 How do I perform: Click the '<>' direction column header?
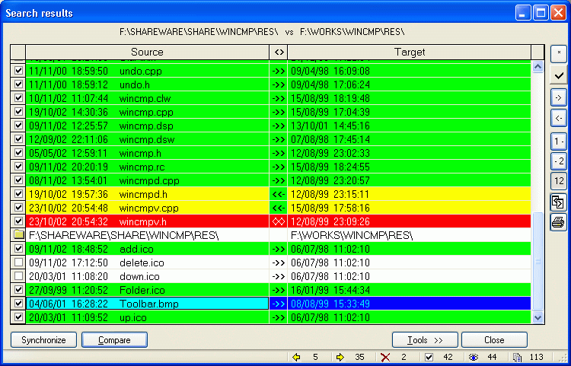[279, 52]
